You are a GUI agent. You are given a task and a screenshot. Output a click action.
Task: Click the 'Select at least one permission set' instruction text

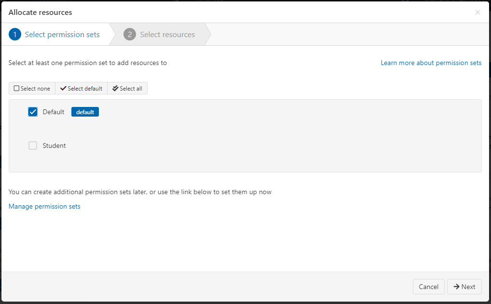(88, 63)
